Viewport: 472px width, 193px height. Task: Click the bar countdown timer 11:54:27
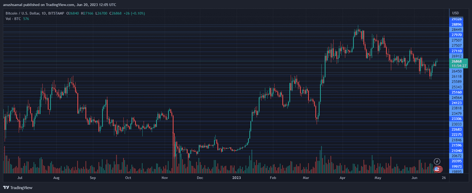tap(459, 66)
